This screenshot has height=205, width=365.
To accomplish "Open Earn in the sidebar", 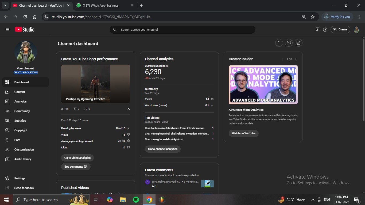I will click(x=25, y=140).
